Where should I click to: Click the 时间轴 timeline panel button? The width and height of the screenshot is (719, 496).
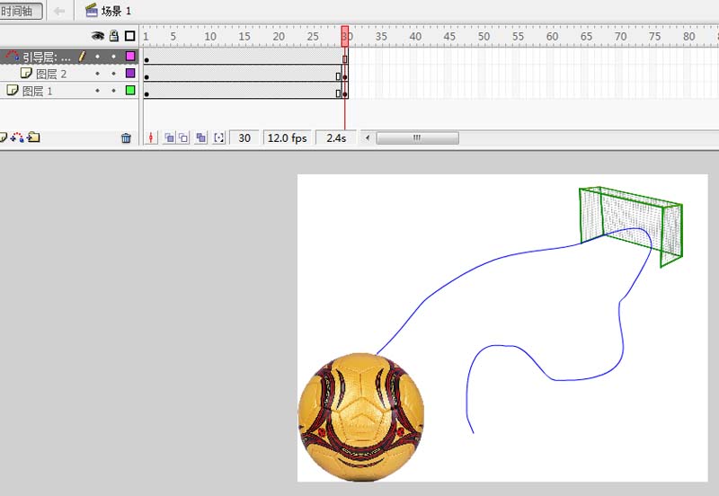[x=20, y=11]
